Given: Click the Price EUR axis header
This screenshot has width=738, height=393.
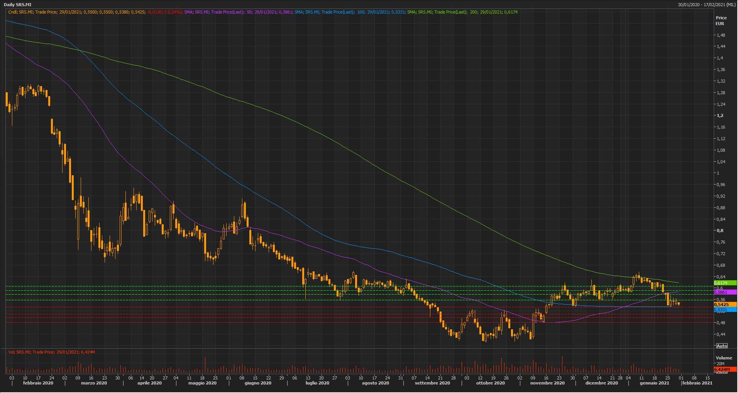Looking at the screenshot, I should point(721,20).
